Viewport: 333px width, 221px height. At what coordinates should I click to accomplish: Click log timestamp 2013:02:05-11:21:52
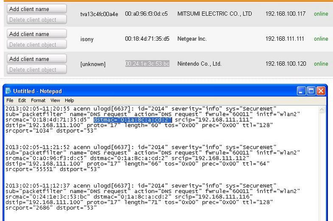coord(37,147)
